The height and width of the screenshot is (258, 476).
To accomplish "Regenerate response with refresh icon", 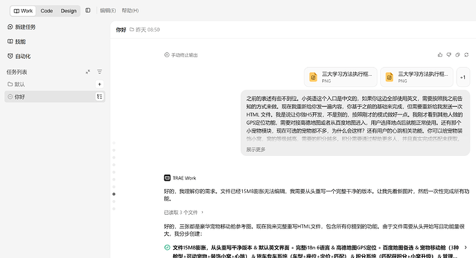I will point(466,54).
